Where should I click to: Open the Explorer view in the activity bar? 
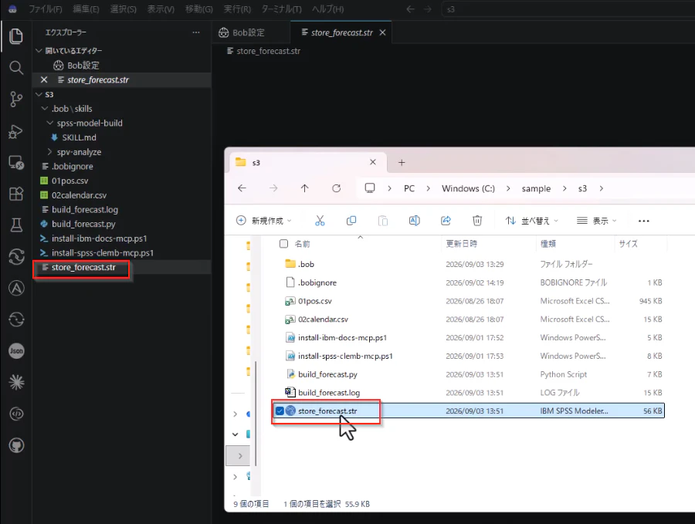[16, 35]
